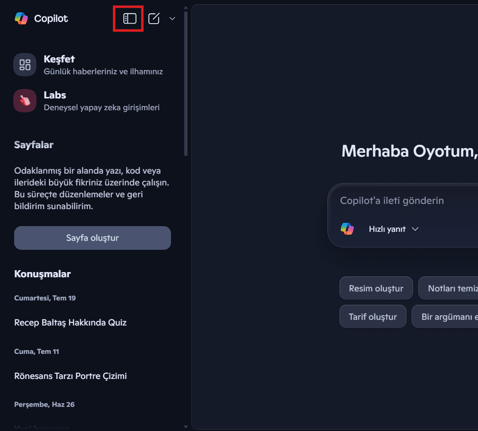Select the Labs menu item
Viewport: 478px width, 431px height.
pyautogui.click(x=101, y=101)
